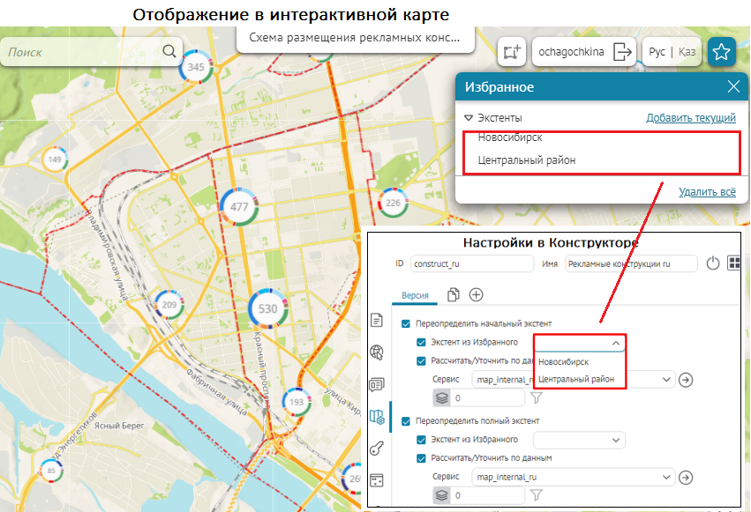Collapse the 'Экстенты' tree section
Screen dimensions: 751x512
469,118
